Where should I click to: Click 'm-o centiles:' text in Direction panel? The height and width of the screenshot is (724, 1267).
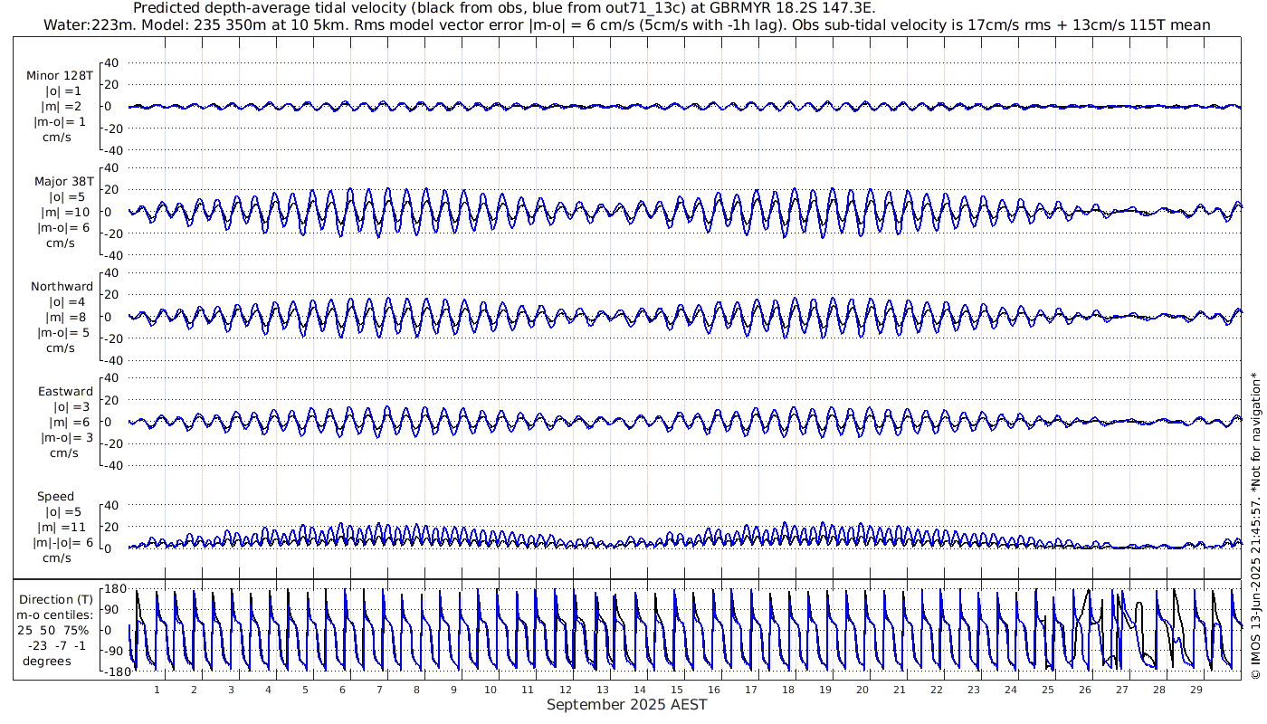coord(55,614)
